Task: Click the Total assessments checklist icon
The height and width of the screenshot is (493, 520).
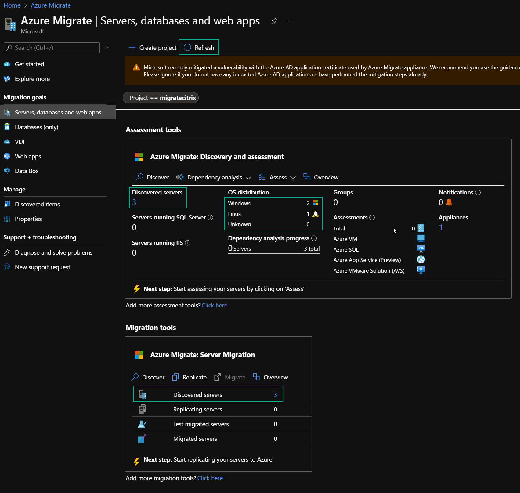Action: [421, 228]
